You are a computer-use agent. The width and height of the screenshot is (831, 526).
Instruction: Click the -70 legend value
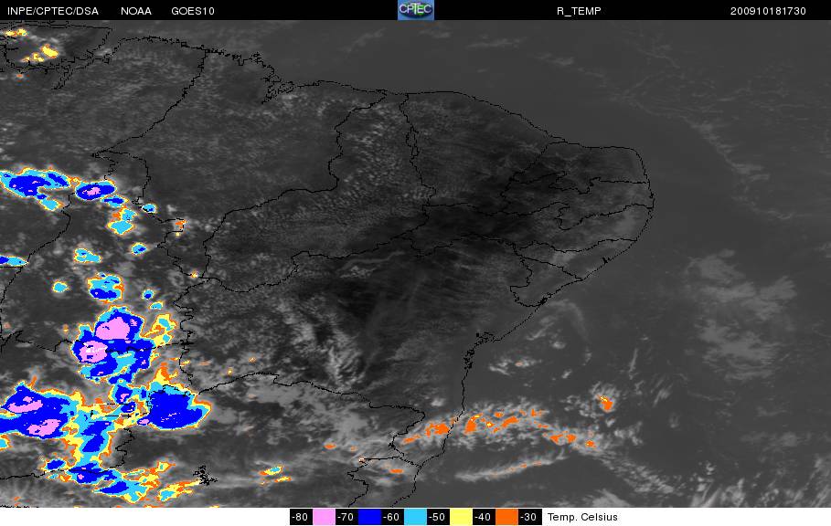(x=346, y=517)
